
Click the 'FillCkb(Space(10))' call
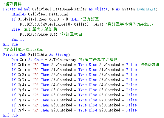(38, 34)
